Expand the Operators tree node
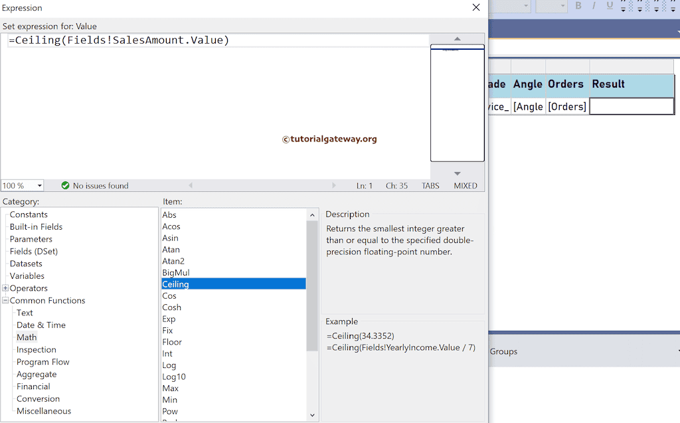The height and width of the screenshot is (423, 680). pos(5,288)
